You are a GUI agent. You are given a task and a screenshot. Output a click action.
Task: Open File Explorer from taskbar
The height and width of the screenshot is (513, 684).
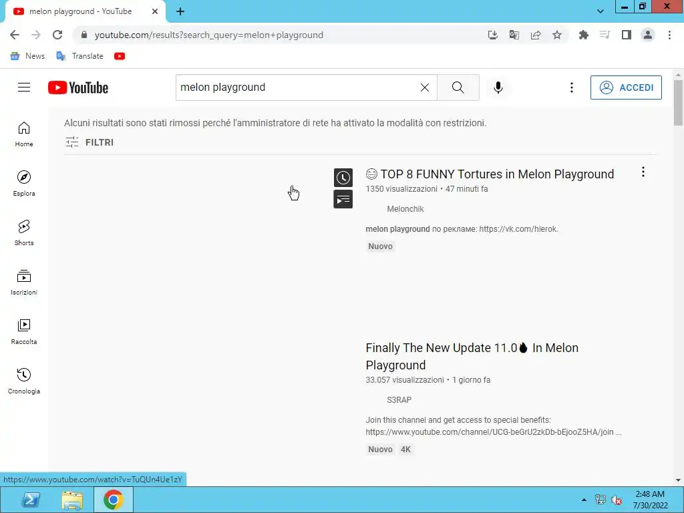[72, 500]
